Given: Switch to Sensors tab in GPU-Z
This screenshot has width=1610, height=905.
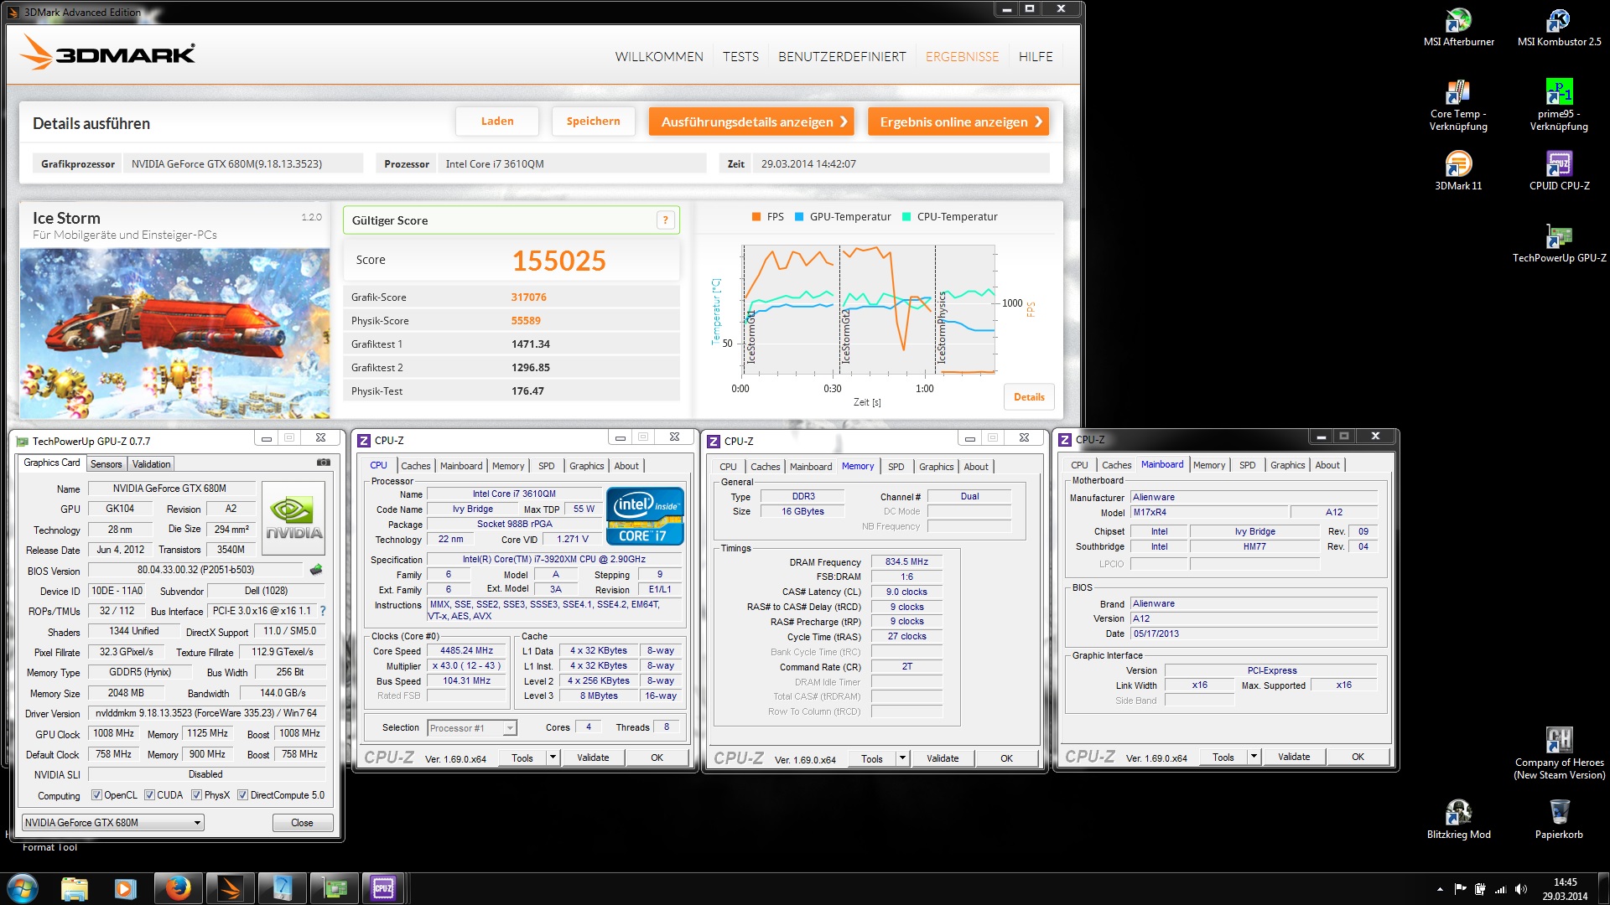Looking at the screenshot, I should coord(106,464).
